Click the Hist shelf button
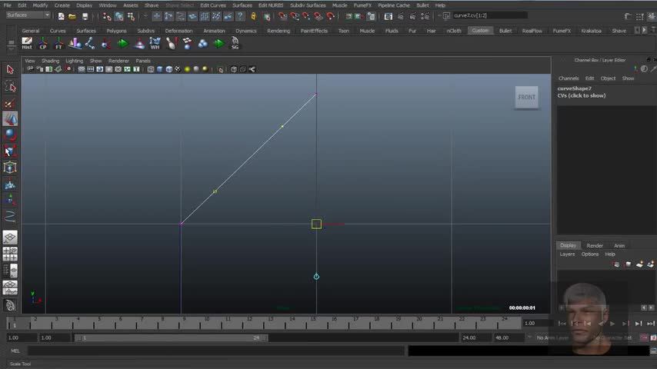 pyautogui.click(x=27, y=44)
